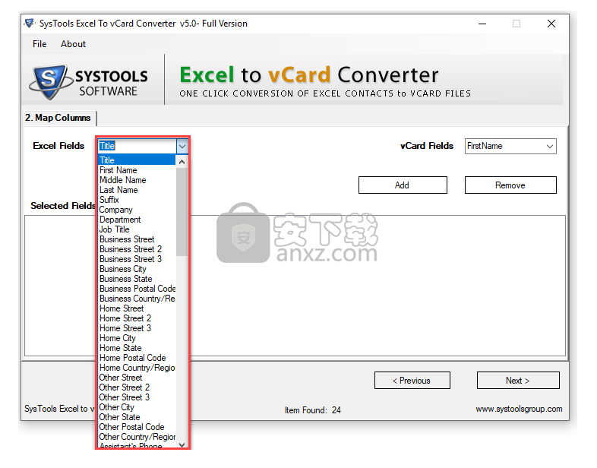Viewport: 597px width, 468px height.
Task: Pick 'Other City' option
Action: click(x=137, y=407)
